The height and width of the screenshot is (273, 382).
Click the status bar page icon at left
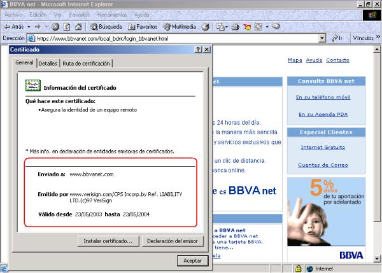(4, 269)
